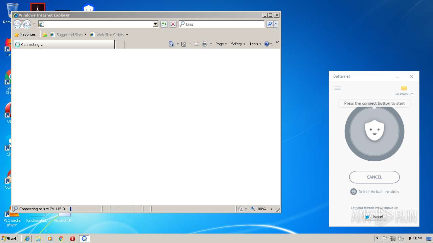Minimize the Betternet window
This screenshot has width=433, height=243.
(398, 77)
